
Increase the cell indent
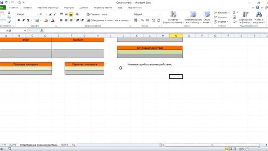82,20
